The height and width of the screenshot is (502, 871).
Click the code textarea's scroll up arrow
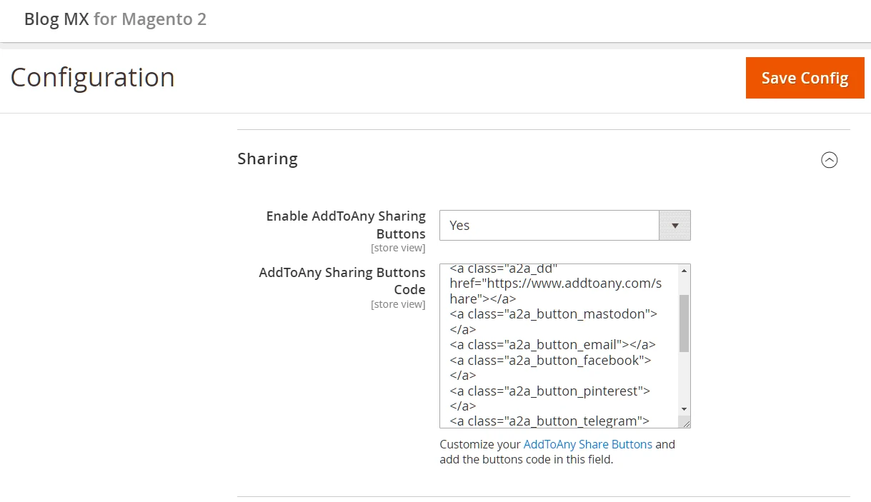click(684, 271)
